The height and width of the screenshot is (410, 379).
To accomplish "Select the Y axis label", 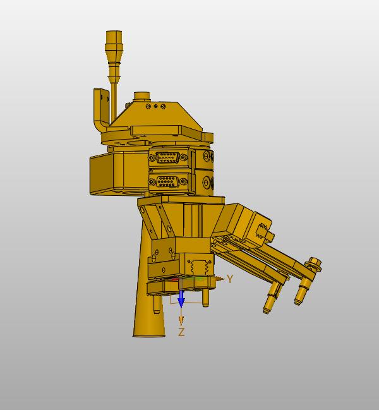I will (x=230, y=279).
